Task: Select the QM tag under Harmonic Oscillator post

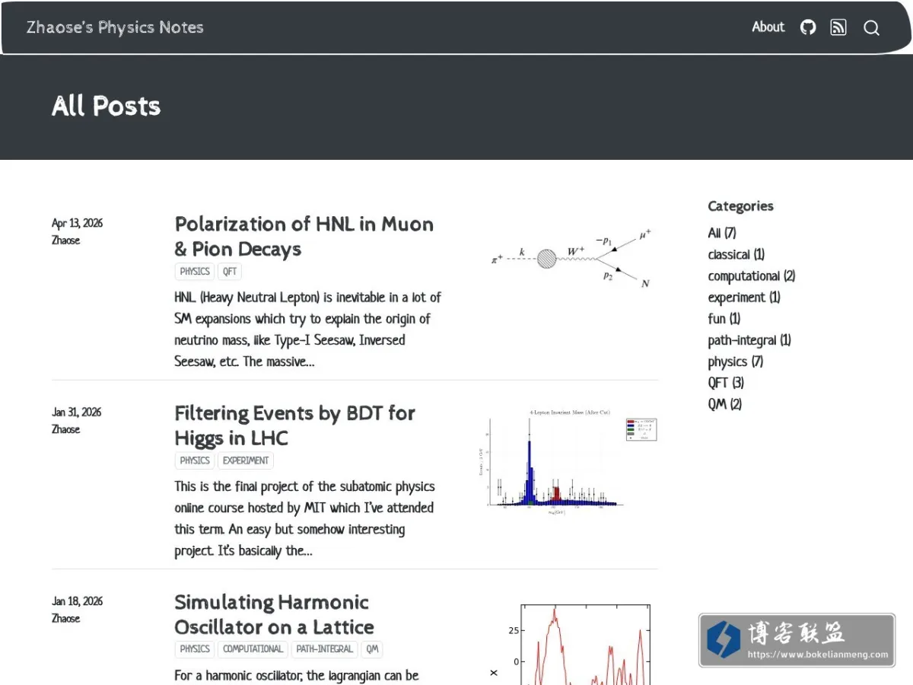Action: 372,649
